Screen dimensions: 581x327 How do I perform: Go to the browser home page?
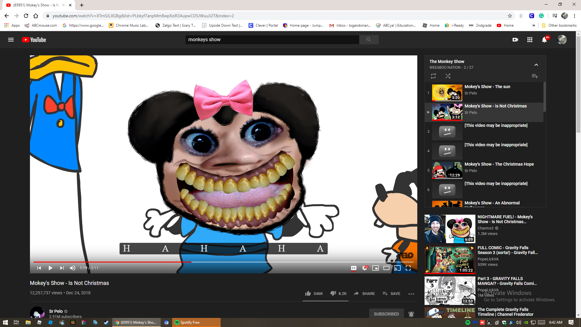coord(36,16)
